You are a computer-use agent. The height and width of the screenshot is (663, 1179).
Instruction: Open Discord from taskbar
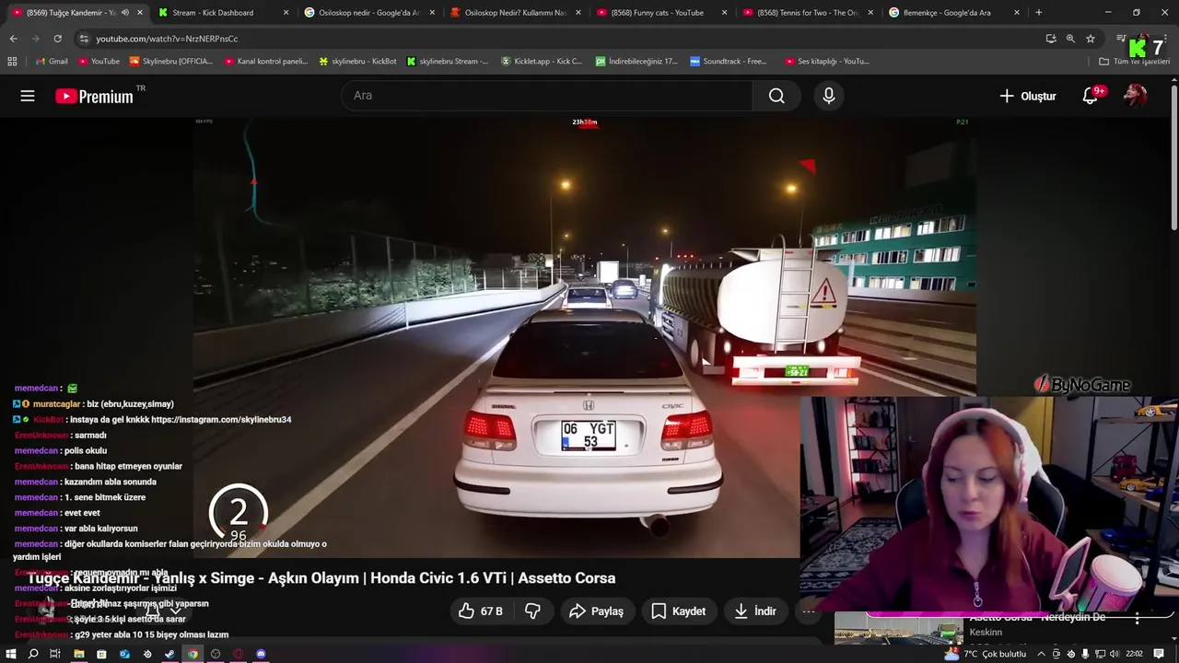point(261,654)
